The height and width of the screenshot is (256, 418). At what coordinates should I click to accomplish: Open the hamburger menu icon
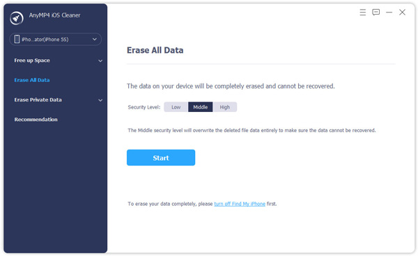pyautogui.click(x=362, y=13)
